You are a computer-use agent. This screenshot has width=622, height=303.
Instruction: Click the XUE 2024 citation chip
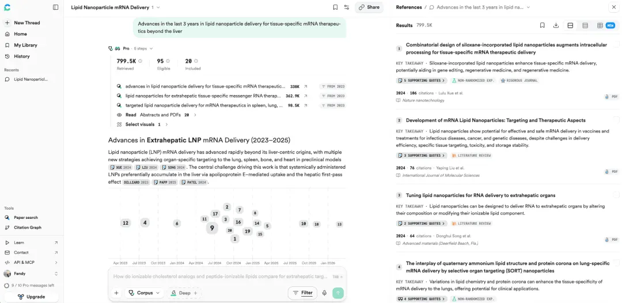click(120, 168)
